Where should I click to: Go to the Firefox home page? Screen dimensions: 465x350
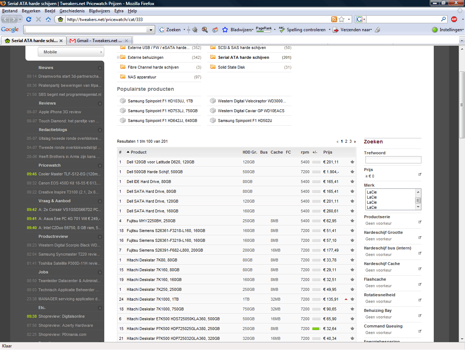click(x=48, y=19)
